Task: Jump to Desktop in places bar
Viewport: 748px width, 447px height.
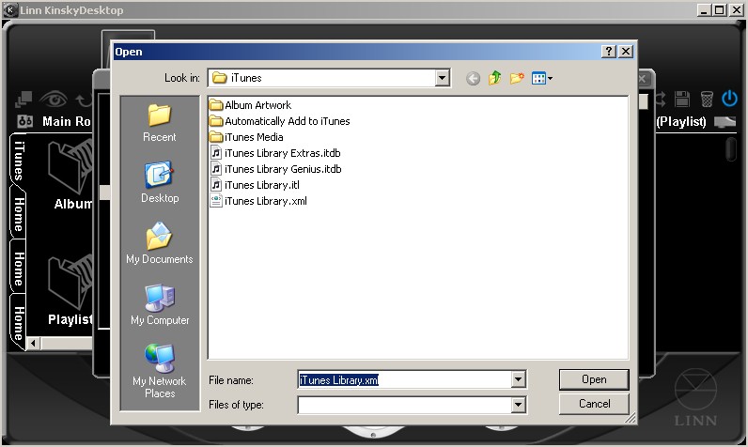Action: tap(160, 183)
